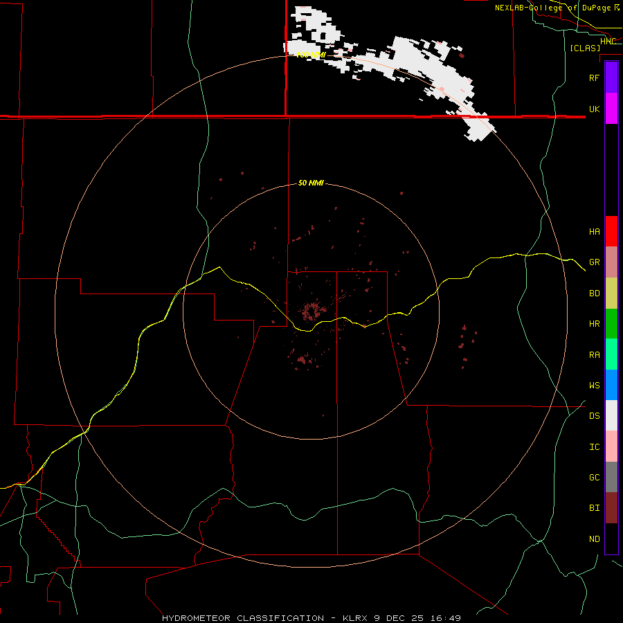Click the biological echo cluster near radar center
623x623 pixels.
pos(312,310)
